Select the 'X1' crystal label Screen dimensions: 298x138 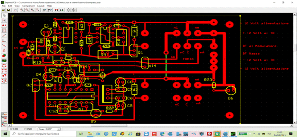click(81, 109)
